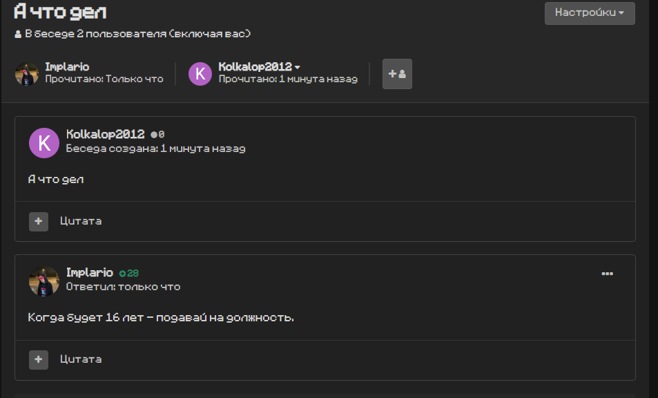Viewport: 658px width, 398px height.
Task: Click the 'Беседа создана: 1 минута назад' timestamp
Action: click(155, 149)
